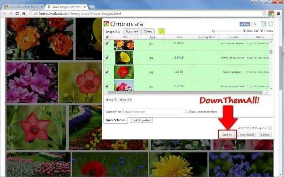Select the Flower Images Free Photos browser tab
This screenshot has width=284, height=177.
(66, 7)
